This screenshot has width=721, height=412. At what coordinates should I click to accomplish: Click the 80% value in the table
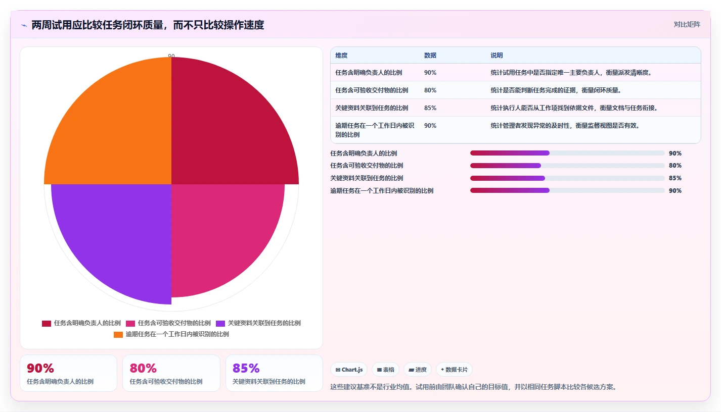point(430,90)
